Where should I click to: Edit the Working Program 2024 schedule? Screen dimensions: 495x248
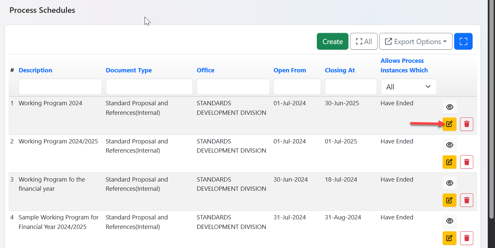449,124
